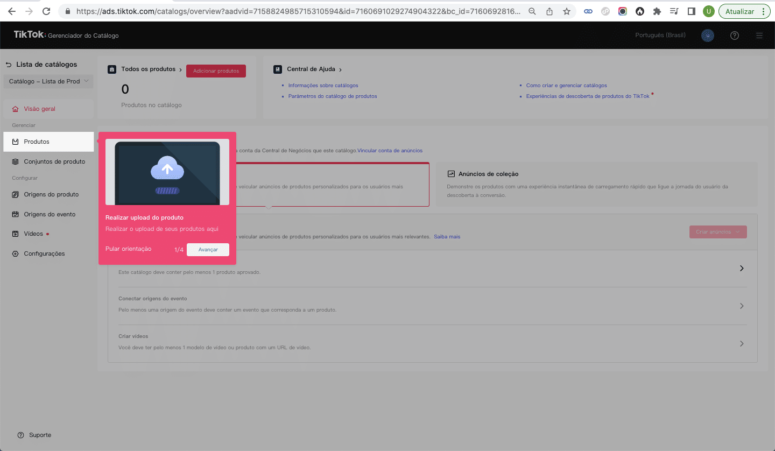Image resolution: width=775 pixels, height=451 pixels.
Task: Open the Vincular conta de anúncios link
Action: (390, 151)
